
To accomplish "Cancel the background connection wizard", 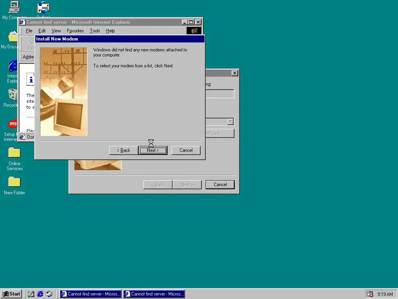I will pos(220,185).
